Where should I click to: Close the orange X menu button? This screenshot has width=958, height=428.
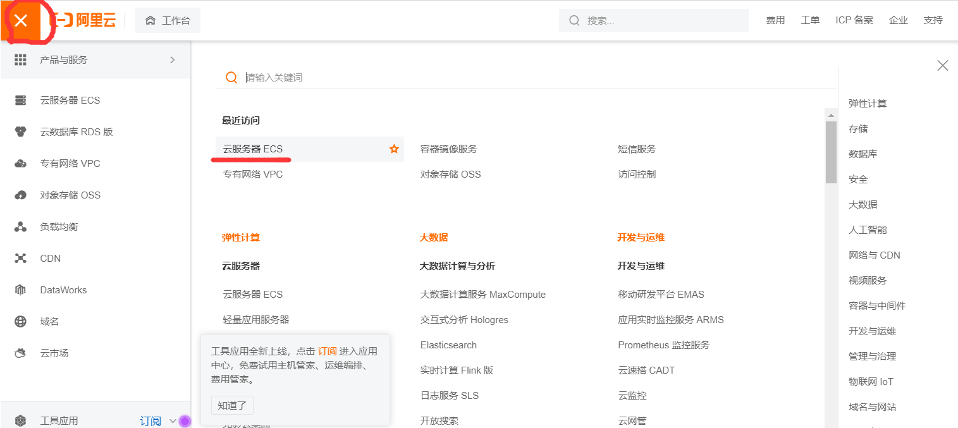pos(21,20)
